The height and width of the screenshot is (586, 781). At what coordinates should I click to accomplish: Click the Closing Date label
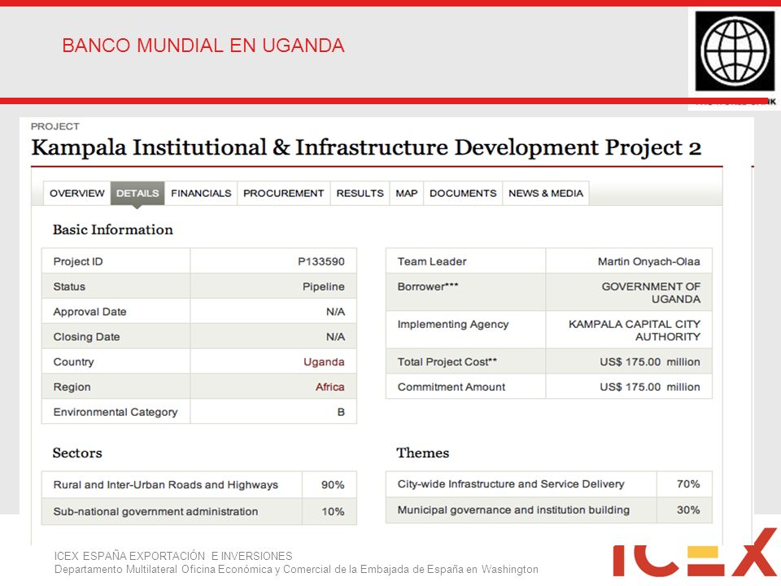[87, 337]
